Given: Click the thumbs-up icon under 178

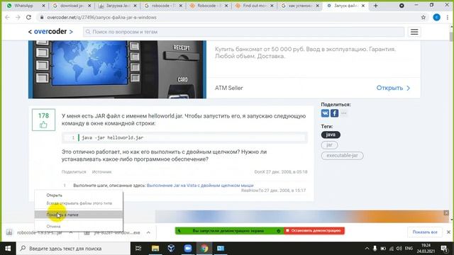Looking at the screenshot, I should pyautogui.click(x=43, y=125).
